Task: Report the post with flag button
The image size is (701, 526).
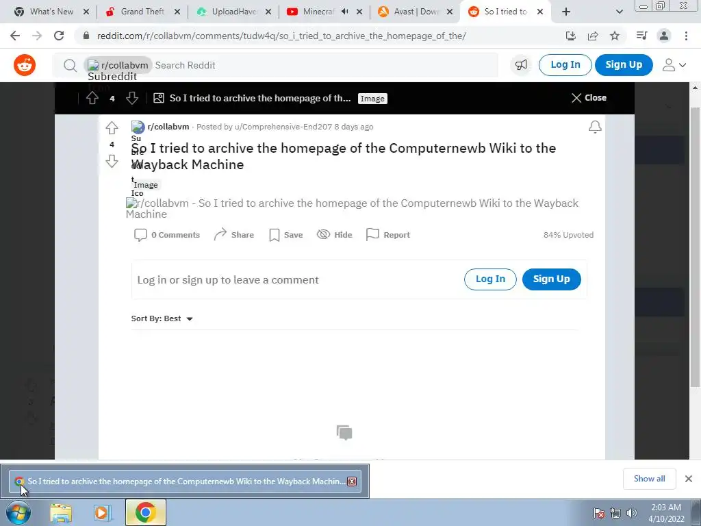Action: pyautogui.click(x=388, y=235)
